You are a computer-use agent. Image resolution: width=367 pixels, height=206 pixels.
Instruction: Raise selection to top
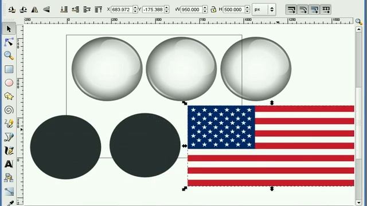pyautogui.click(x=98, y=10)
